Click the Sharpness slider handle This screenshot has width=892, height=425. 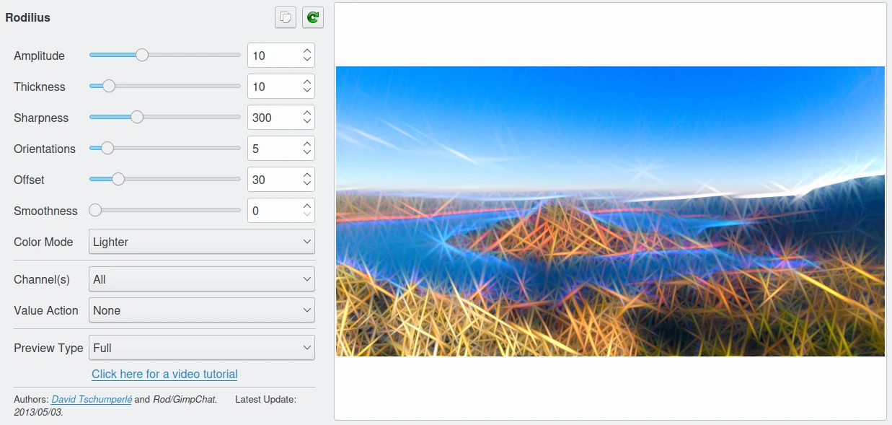136,117
